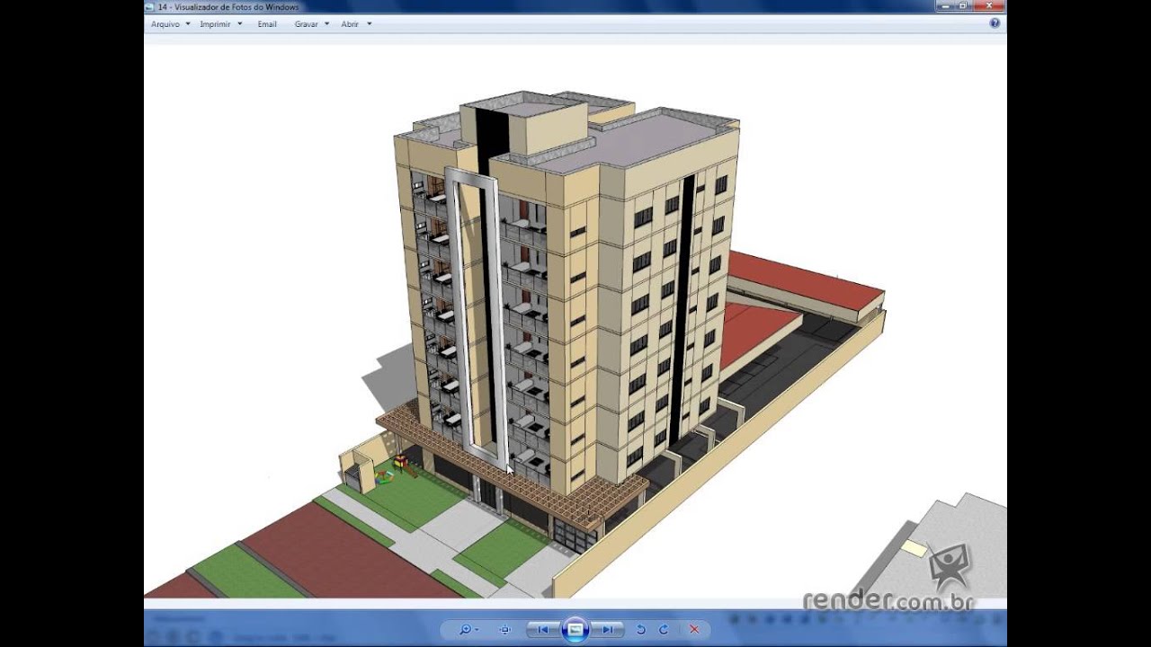Image resolution: width=1151 pixels, height=647 pixels.
Task: Rotate the image clockwise
Action: [664, 630]
